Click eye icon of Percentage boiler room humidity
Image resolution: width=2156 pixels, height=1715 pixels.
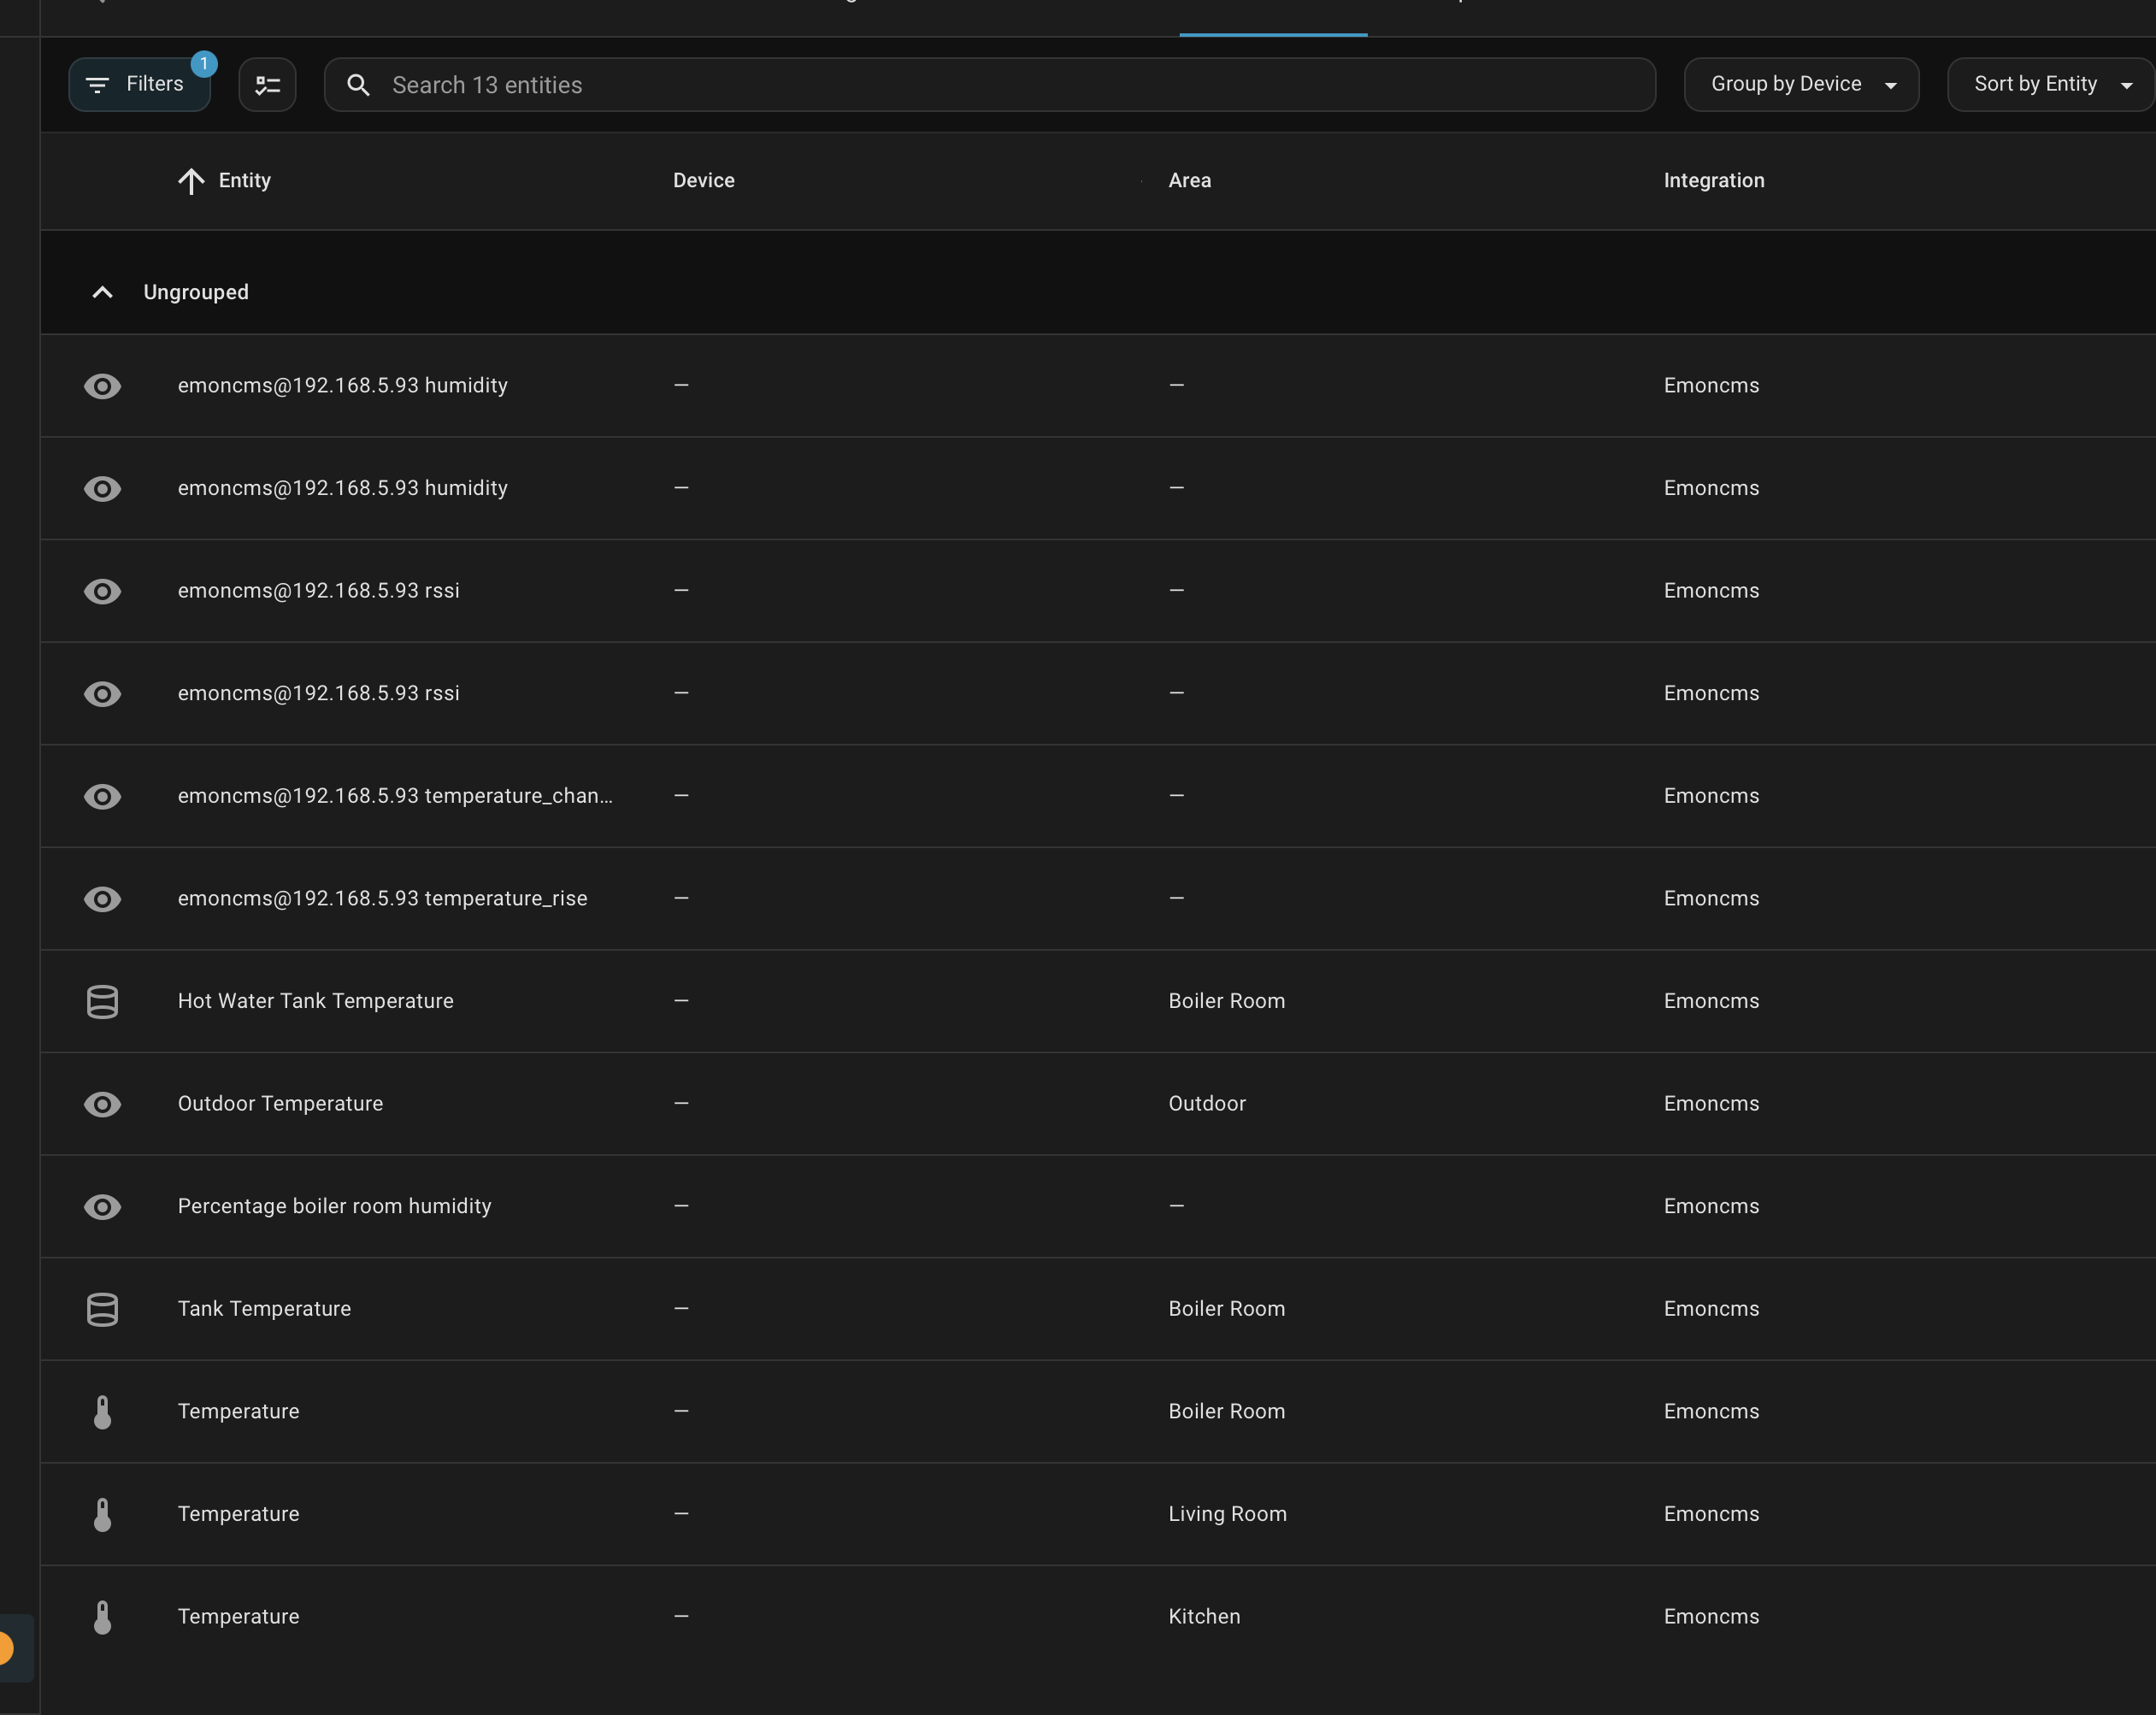[x=102, y=1207]
